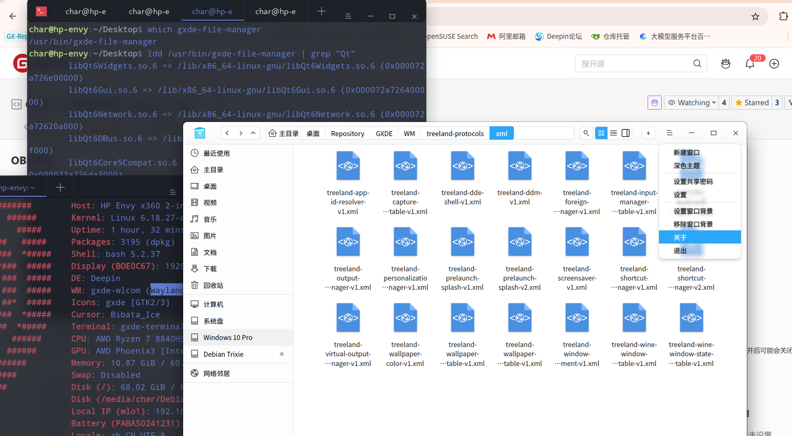Choose 新建窗口 from the menu
792x436 pixels.
click(x=700, y=152)
